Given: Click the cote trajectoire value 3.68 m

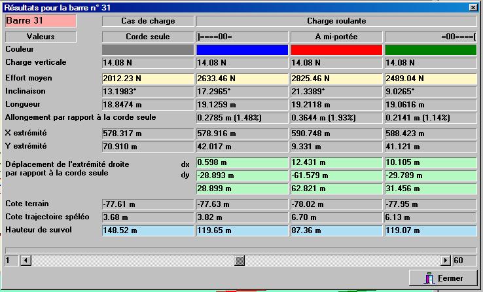Looking at the screenshot, I should pyautogui.click(x=148, y=217).
